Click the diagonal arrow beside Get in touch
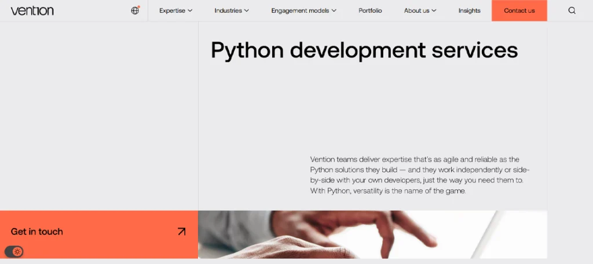The width and height of the screenshot is (593, 264). point(181,232)
